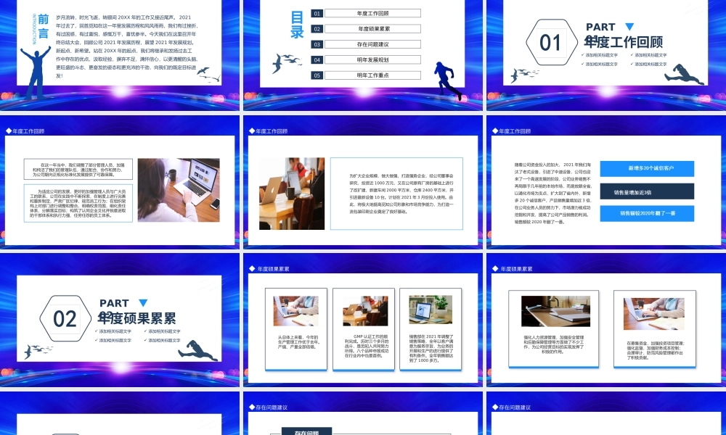Click the cafe table laptop photo
726x435 pixels.
pos(292,194)
